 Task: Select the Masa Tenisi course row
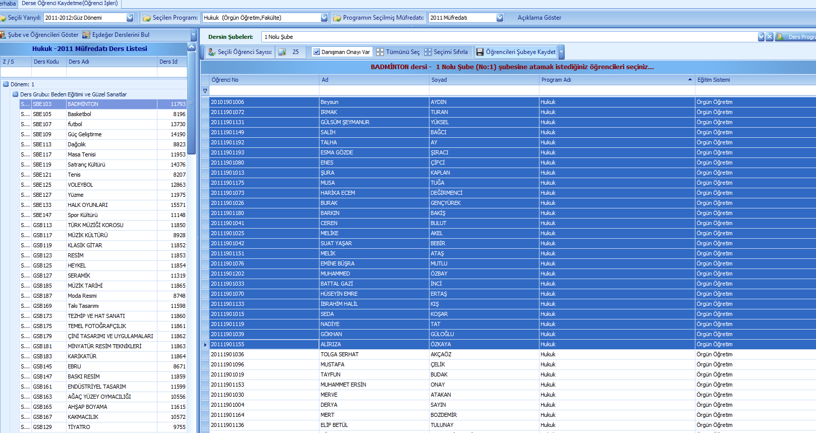pos(103,154)
